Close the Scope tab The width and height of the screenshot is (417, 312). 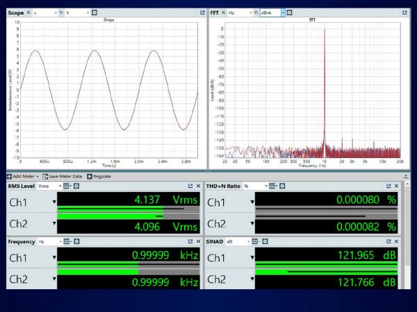(x=29, y=12)
